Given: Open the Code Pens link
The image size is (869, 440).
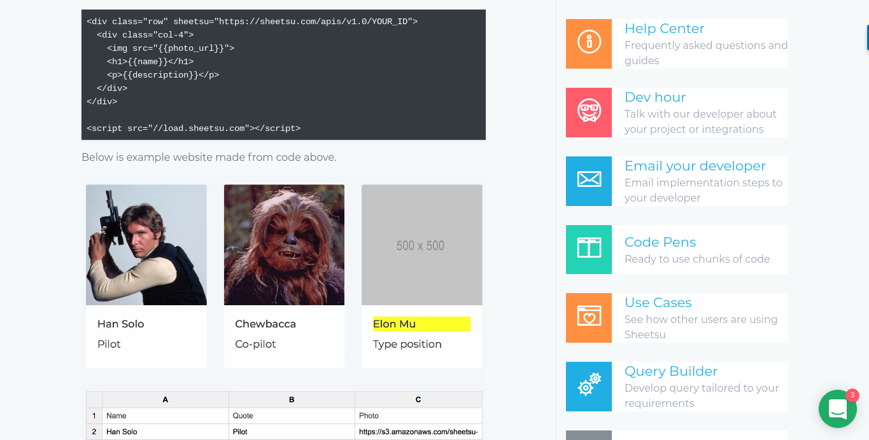Looking at the screenshot, I should pyautogui.click(x=660, y=242).
